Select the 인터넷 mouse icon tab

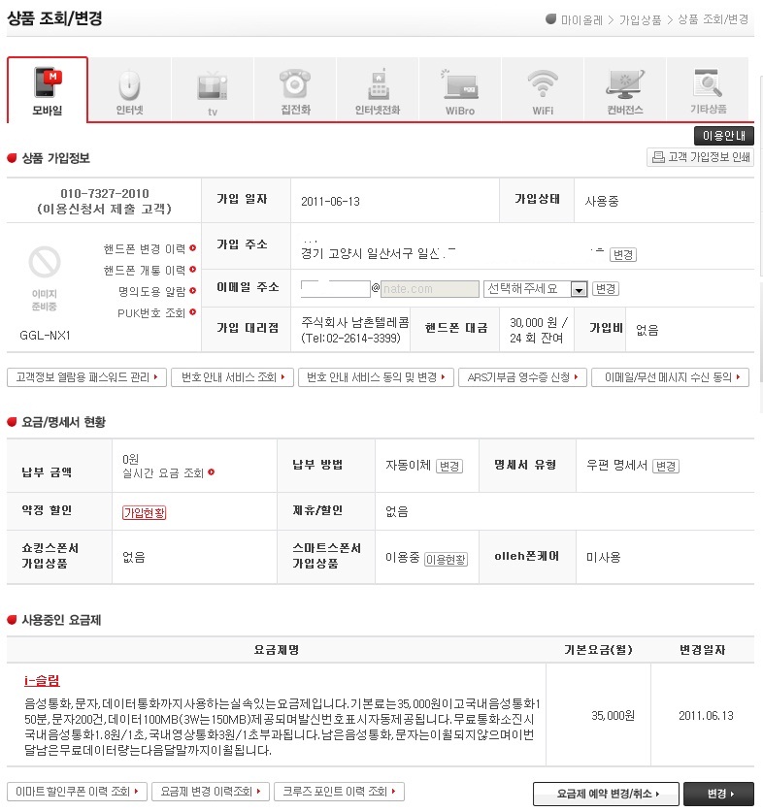(x=129, y=89)
